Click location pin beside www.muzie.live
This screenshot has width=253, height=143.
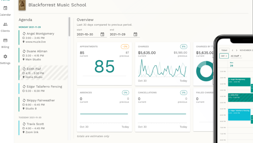point(23,42)
